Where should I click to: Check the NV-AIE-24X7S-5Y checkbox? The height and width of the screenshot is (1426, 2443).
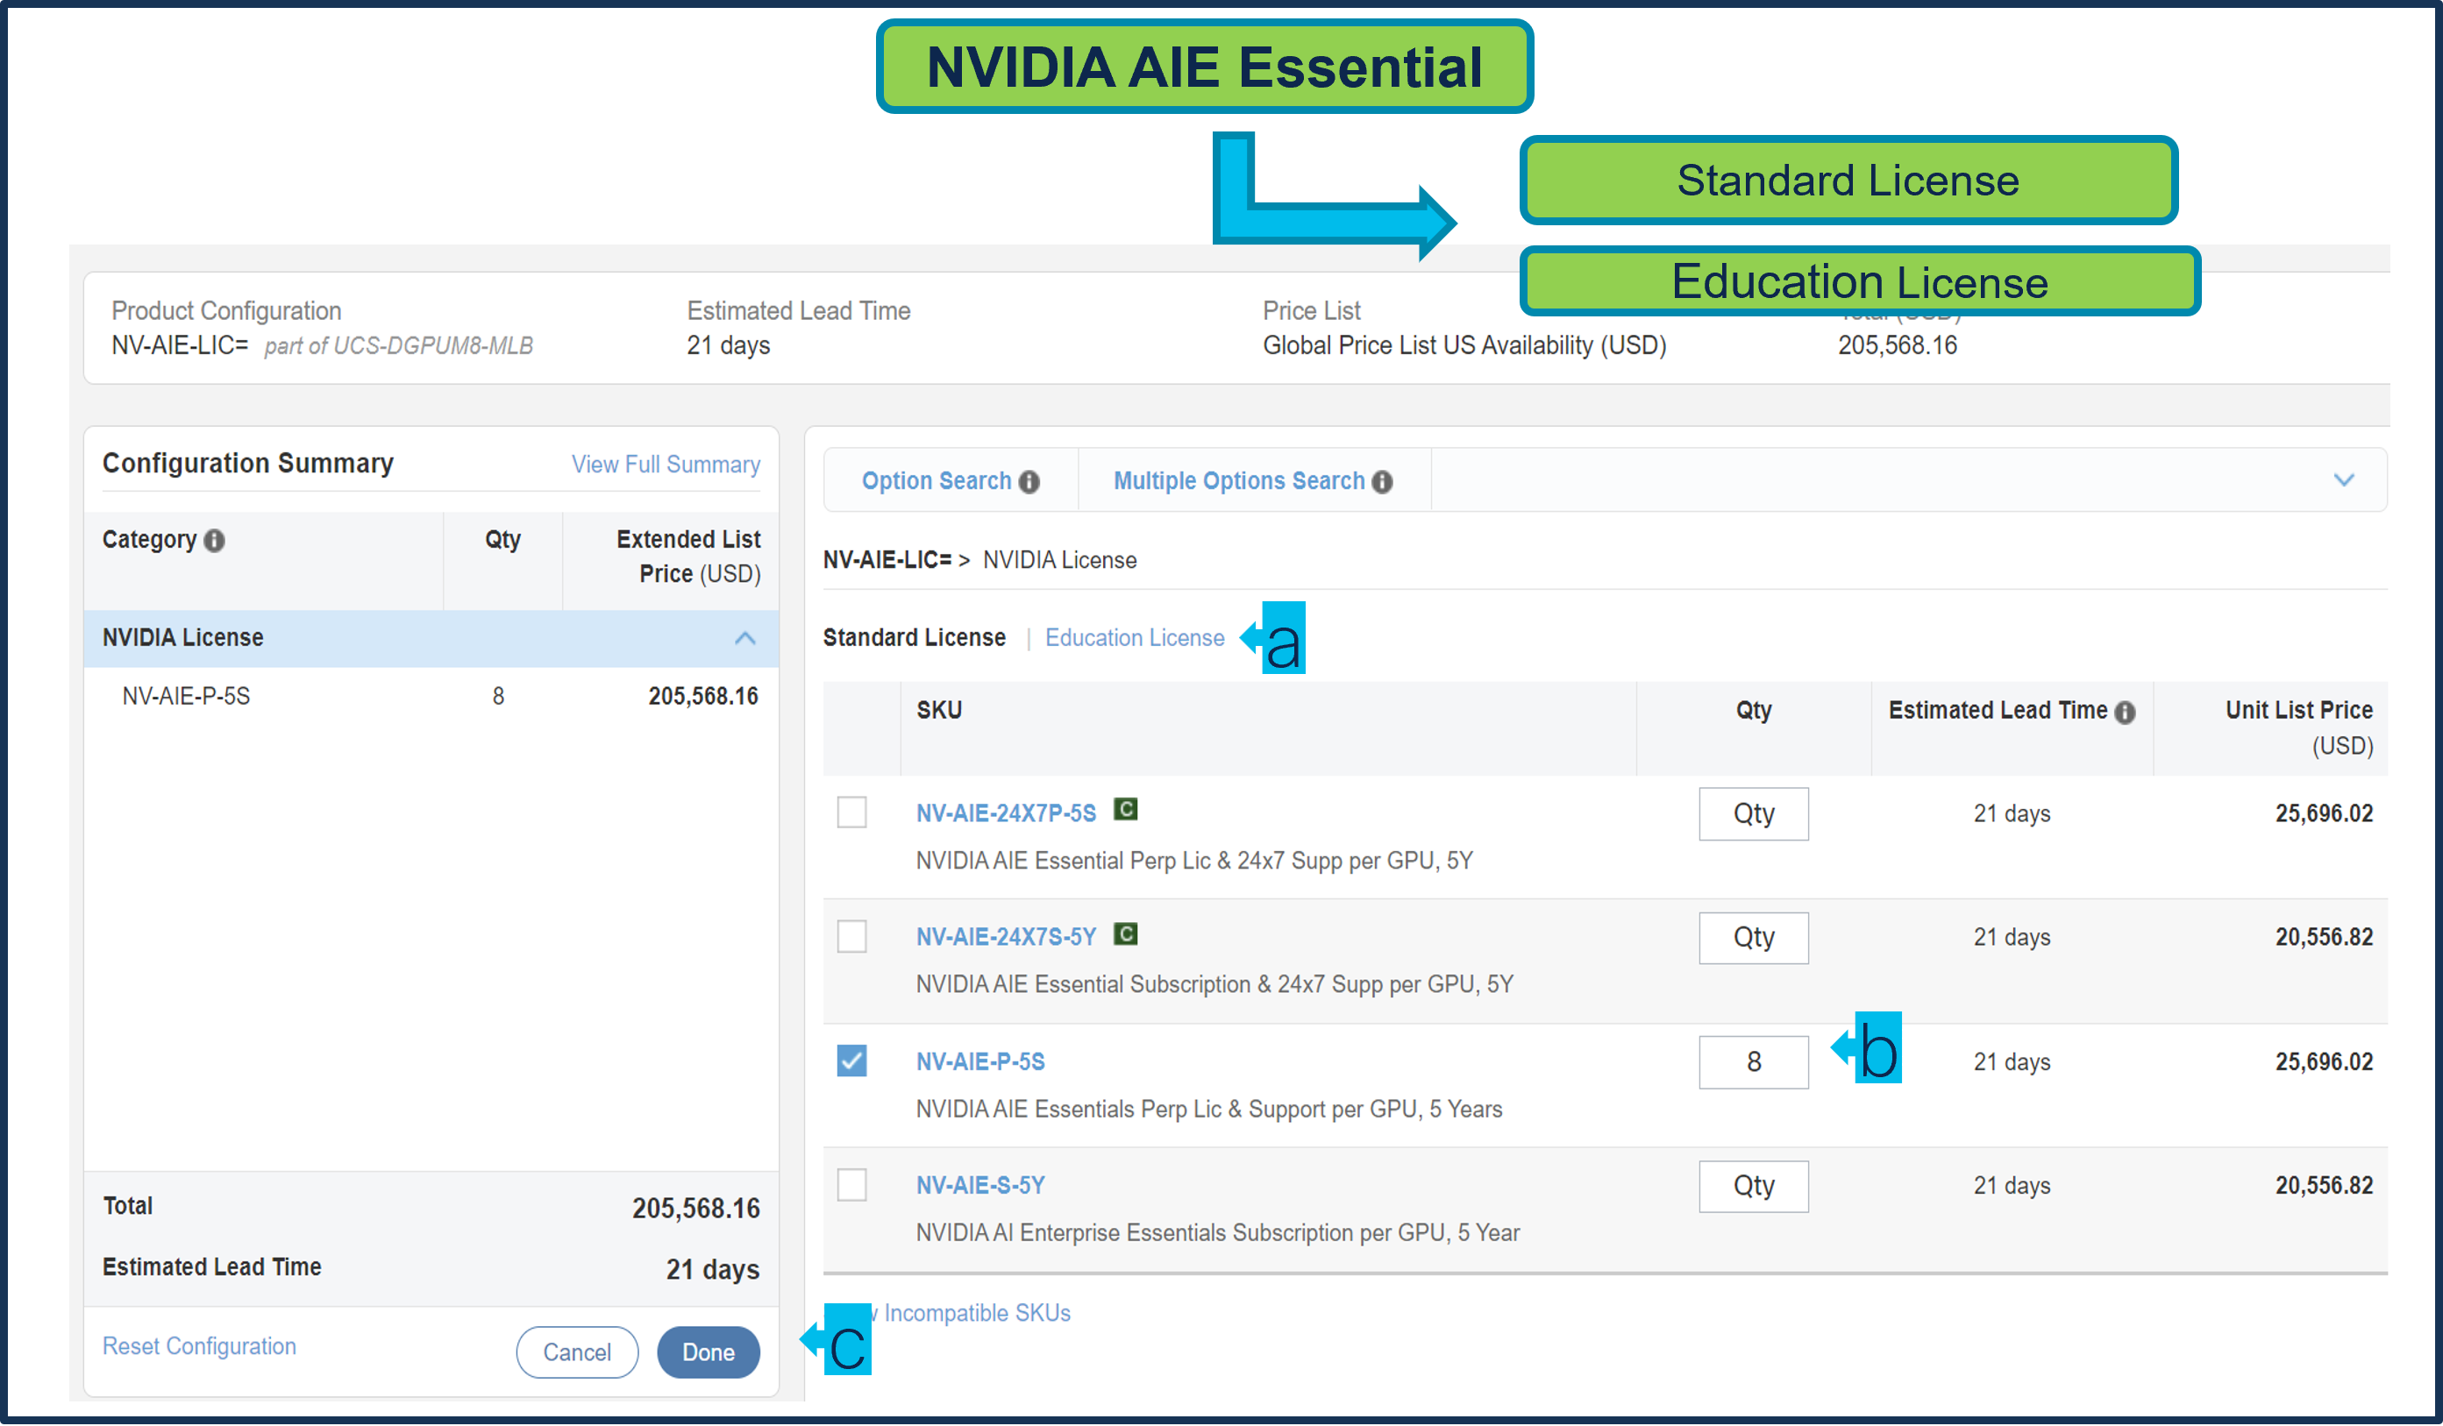click(851, 936)
